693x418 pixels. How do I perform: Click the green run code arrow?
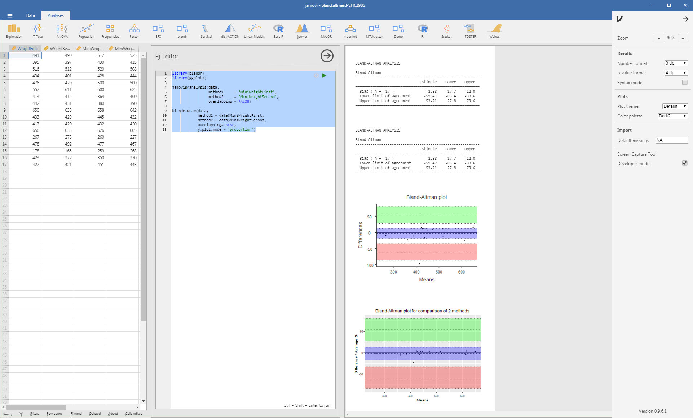(324, 76)
